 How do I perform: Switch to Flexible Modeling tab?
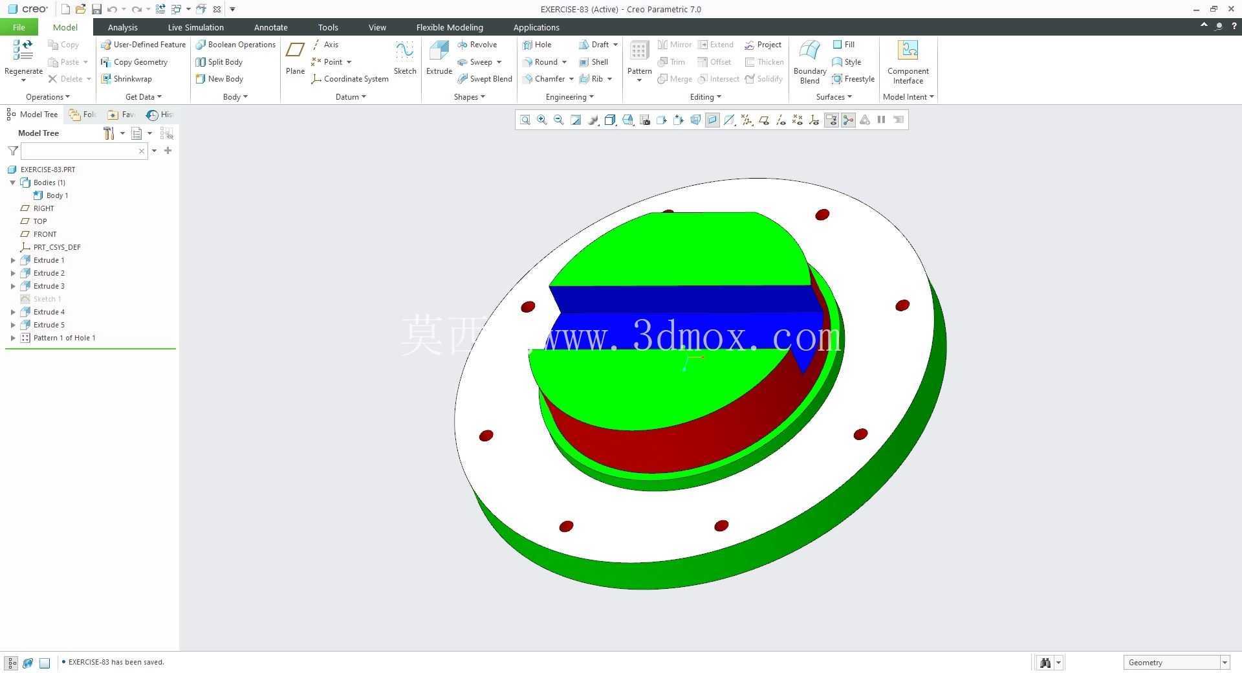point(450,27)
